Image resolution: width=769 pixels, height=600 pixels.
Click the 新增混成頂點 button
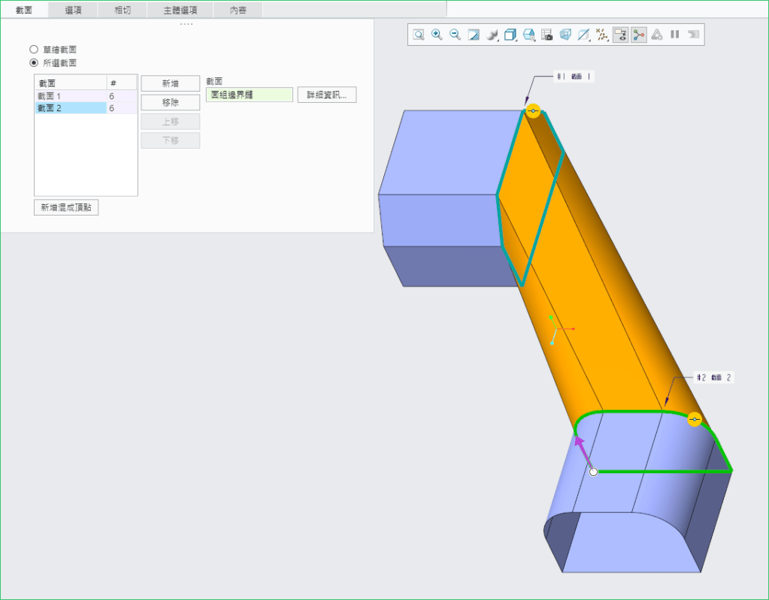(66, 207)
